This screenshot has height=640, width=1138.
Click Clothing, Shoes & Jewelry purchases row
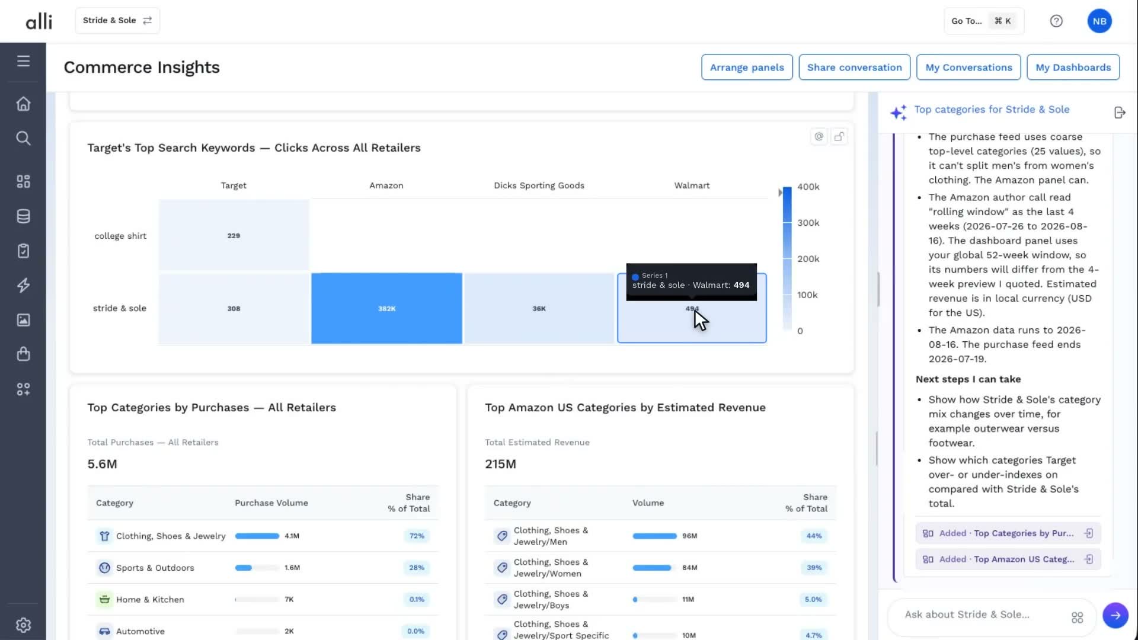tap(263, 536)
